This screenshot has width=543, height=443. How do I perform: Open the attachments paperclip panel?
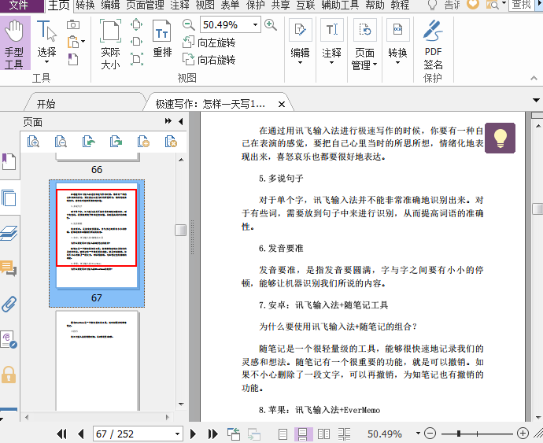9,305
